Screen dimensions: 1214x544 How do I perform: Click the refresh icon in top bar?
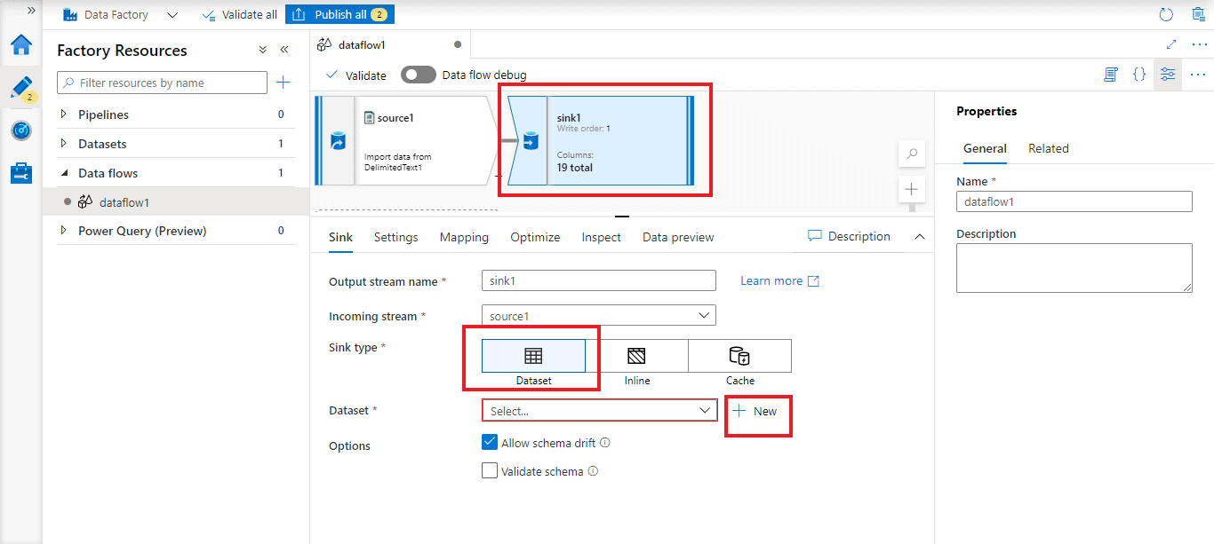1166,14
